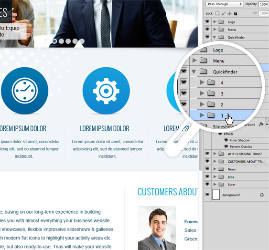Image resolution: width=269 pixels, height=250 pixels.
Task: Expand the WHY CHOOSING TRIAS? group
Action: coord(215,154)
